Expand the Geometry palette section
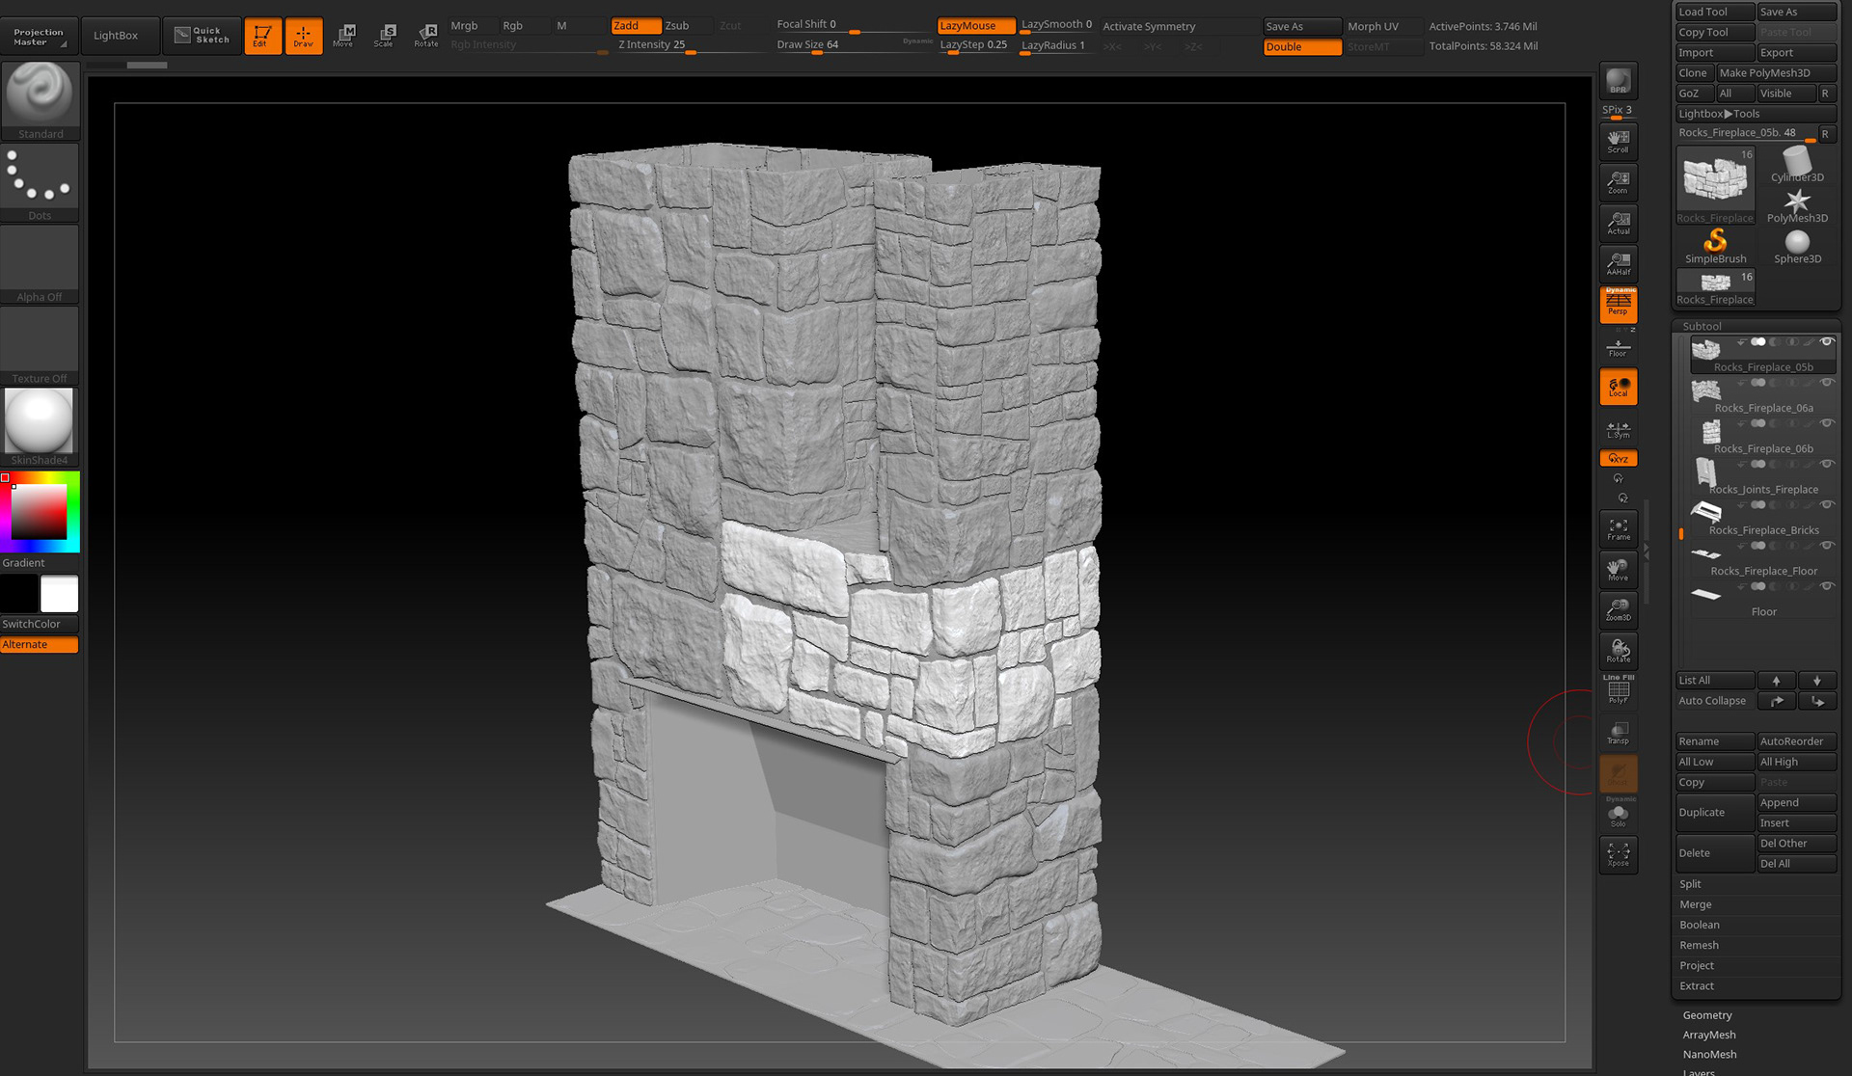 pos(1706,1015)
